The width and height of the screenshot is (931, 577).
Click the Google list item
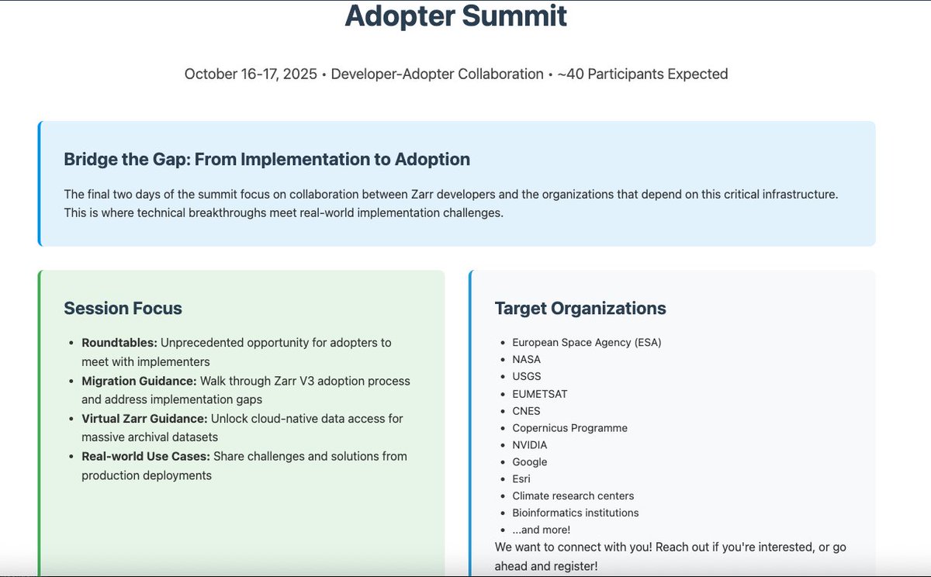tap(529, 462)
